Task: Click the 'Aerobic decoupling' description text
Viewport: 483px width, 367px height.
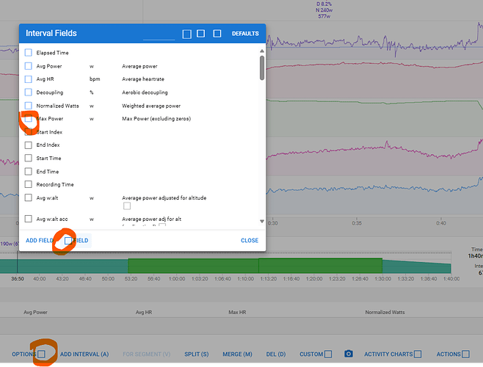Action: [145, 92]
